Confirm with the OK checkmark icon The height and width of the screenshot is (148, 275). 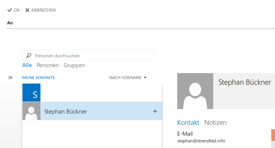pyautogui.click(x=9, y=10)
